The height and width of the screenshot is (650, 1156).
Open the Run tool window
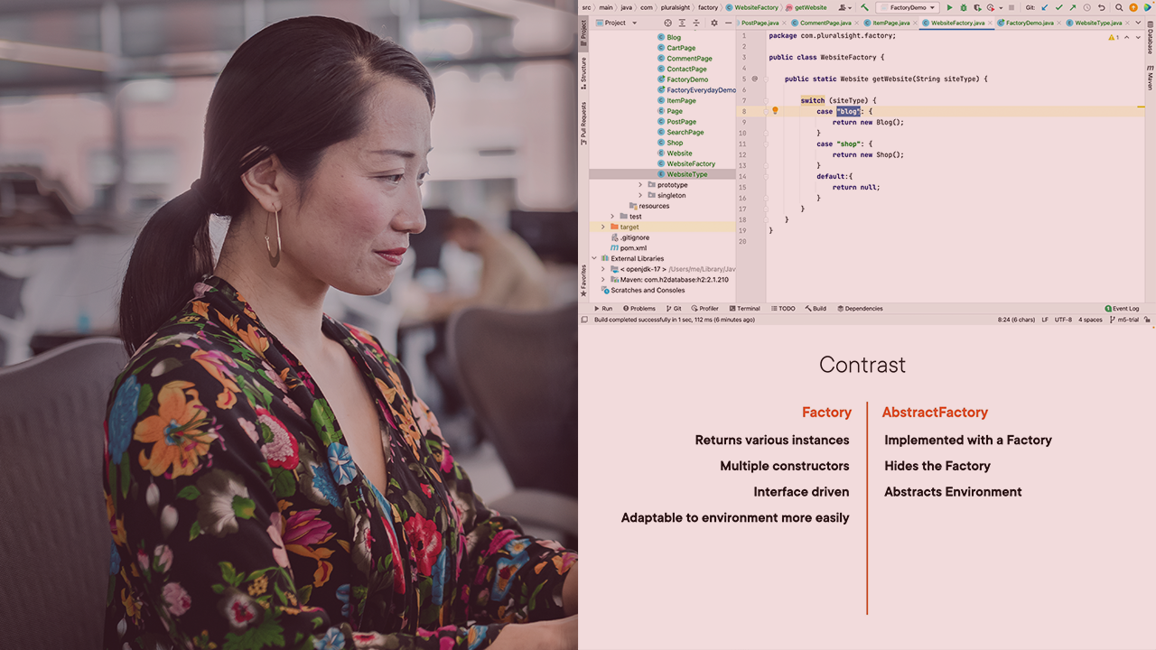pos(603,309)
